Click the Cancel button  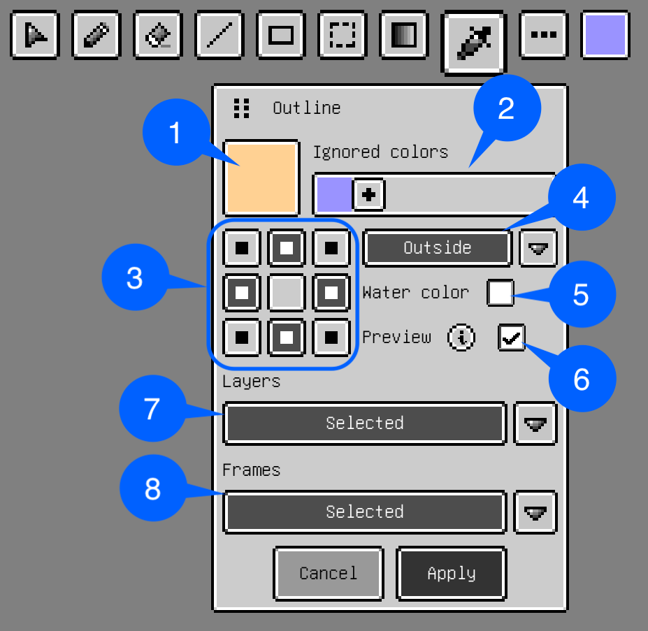[328, 574]
